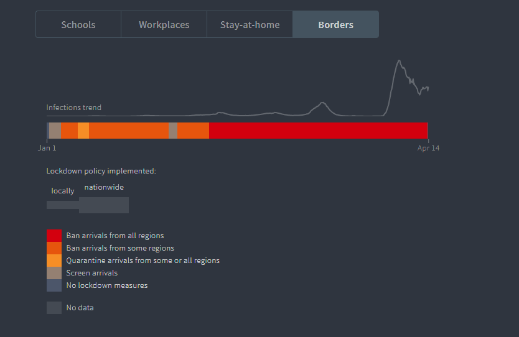Viewport: 519px width, 337px height.
Task: Click the first tan Screen arrivals timeline segment
Action: tap(55, 131)
